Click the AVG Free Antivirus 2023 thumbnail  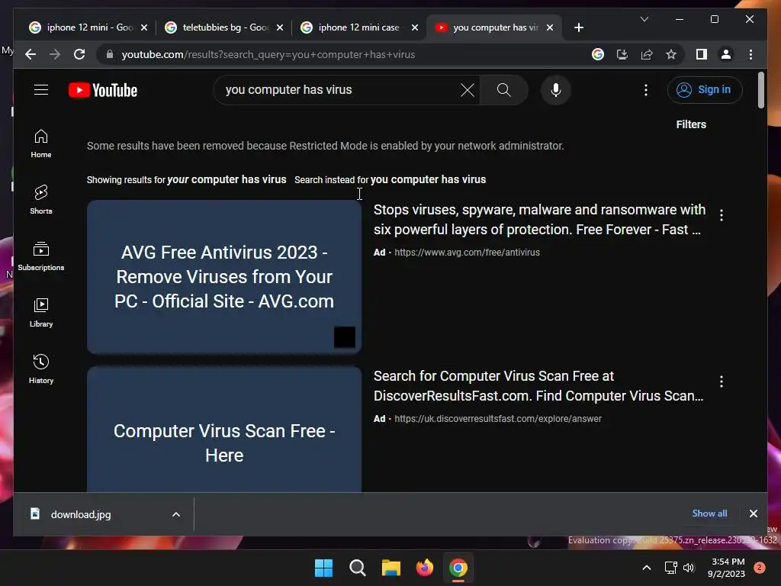pos(224,277)
